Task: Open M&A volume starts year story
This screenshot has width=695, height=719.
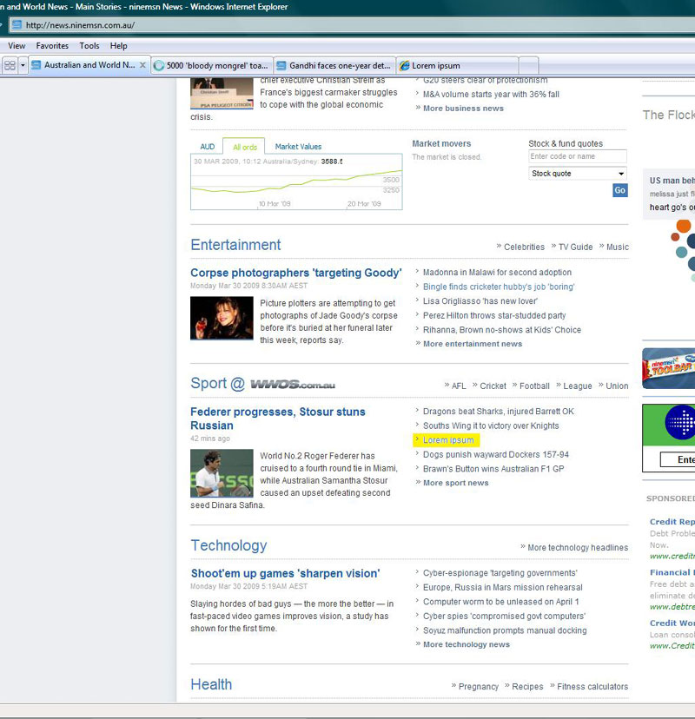Action: [491, 95]
